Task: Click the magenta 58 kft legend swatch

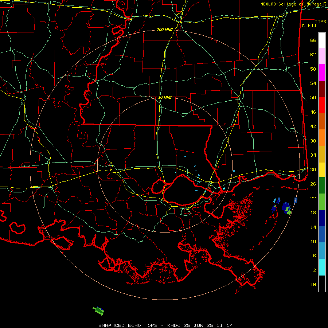Action: 322,73
